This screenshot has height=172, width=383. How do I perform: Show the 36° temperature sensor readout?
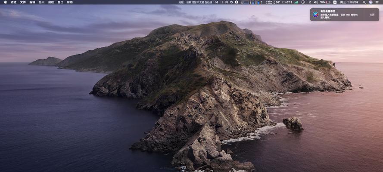coord(277,2)
